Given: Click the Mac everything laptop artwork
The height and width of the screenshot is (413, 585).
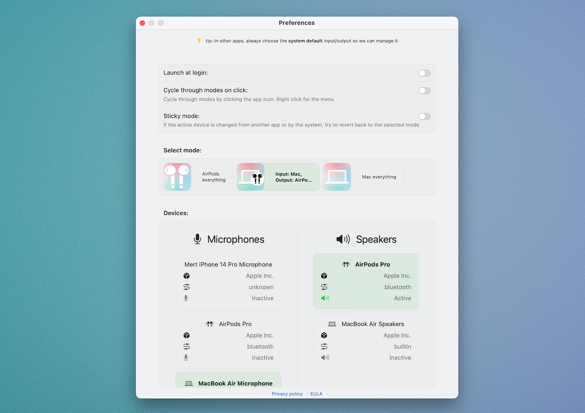Looking at the screenshot, I should coord(337,177).
